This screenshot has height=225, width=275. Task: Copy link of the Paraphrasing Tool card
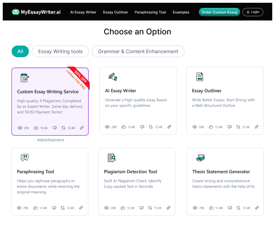[81, 208]
